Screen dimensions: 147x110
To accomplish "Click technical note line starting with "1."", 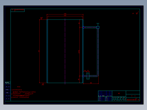I will point(17,90).
